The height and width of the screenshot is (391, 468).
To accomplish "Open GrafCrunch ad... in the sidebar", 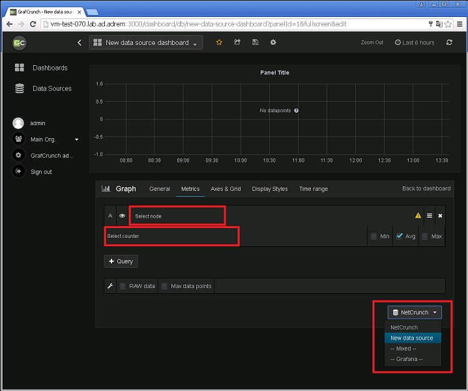I will pos(52,156).
